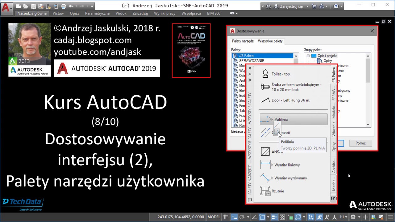Viewport: 395px width, 222px height.
Task: Toggle snap mode in the status bar
Action: pos(235,217)
